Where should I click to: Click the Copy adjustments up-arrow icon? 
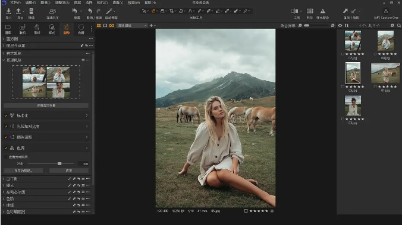pyautogui.click(x=346, y=11)
